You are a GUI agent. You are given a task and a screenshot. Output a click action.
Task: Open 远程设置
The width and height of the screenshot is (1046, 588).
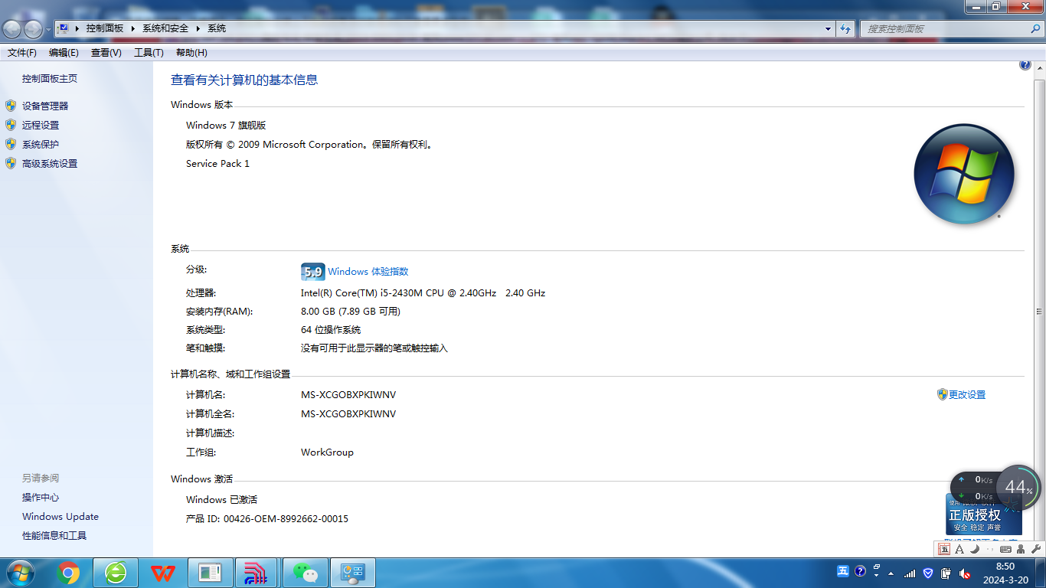[x=41, y=126]
